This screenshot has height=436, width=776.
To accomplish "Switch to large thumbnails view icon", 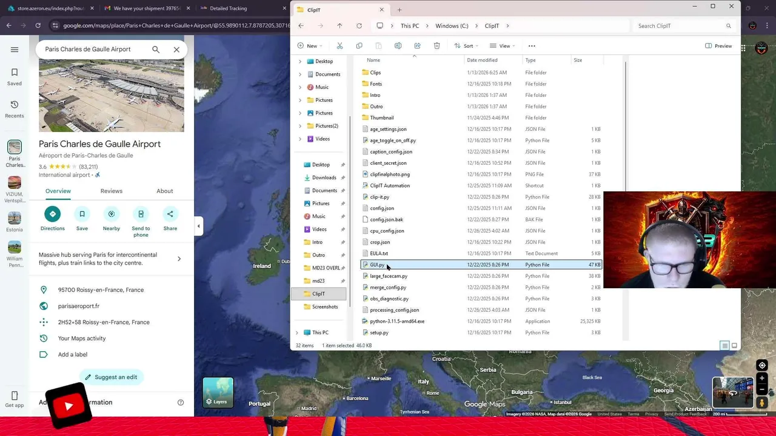I will pos(734,345).
